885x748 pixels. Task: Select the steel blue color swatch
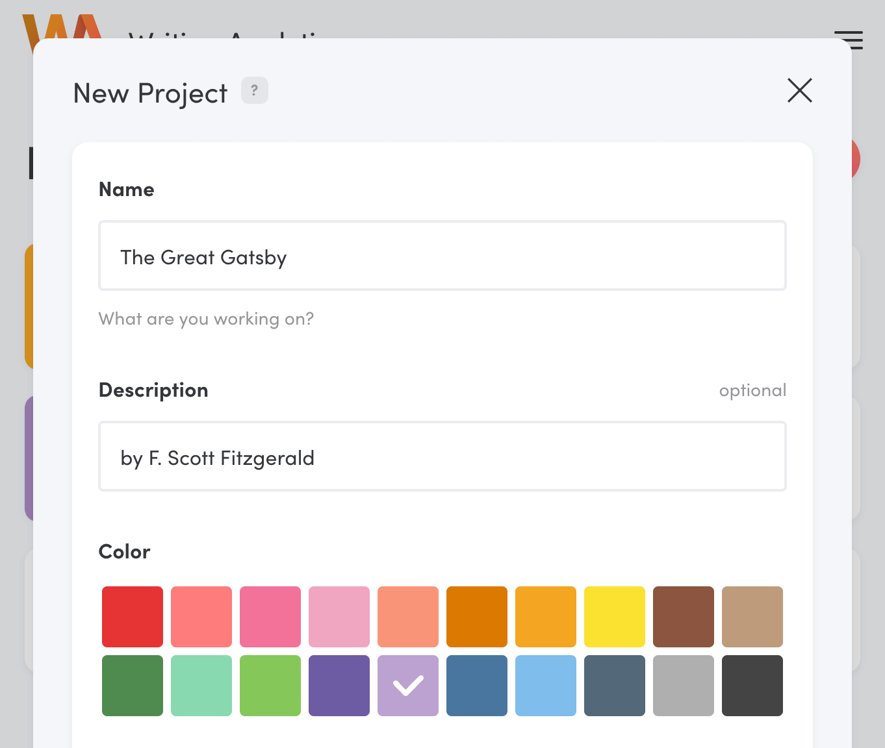pyautogui.click(x=477, y=686)
